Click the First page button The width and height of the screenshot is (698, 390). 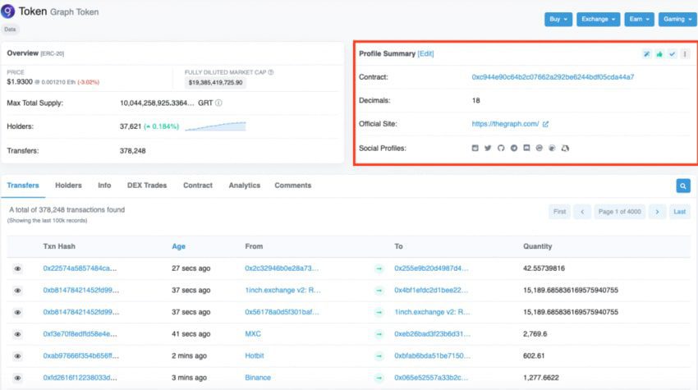559,212
